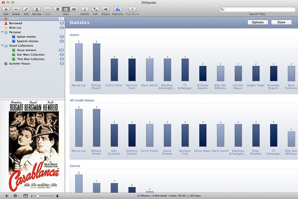
Task: Open the Details info icon
Action: tap(85, 9)
